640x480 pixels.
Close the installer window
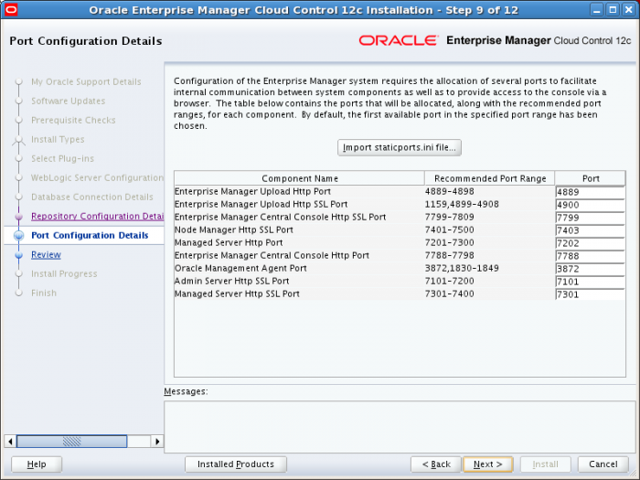629,10
